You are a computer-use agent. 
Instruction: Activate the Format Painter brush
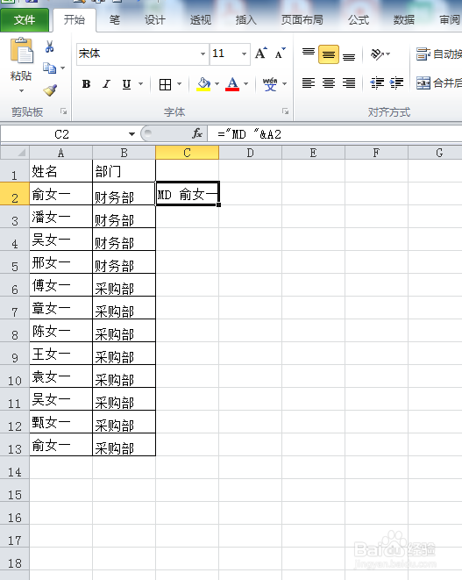49,90
